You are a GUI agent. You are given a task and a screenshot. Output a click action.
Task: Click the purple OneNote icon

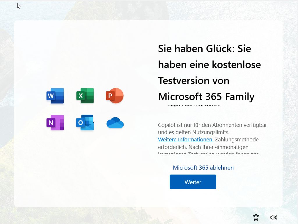[55, 123]
